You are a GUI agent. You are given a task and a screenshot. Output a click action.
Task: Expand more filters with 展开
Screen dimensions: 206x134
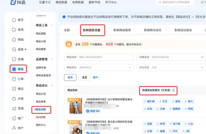(96, 78)
